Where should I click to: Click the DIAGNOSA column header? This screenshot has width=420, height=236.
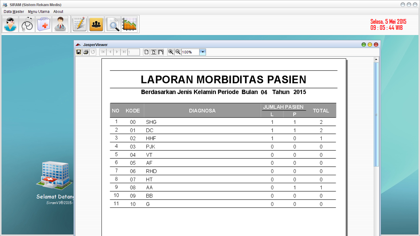[202, 111]
